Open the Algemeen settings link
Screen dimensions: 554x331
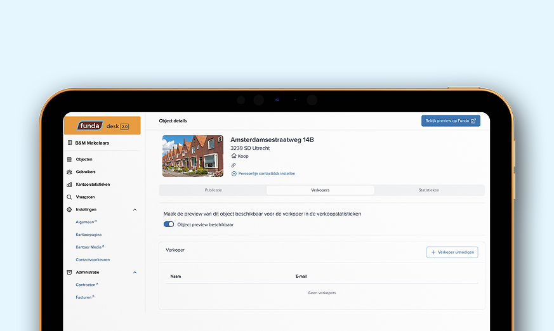[86, 222]
